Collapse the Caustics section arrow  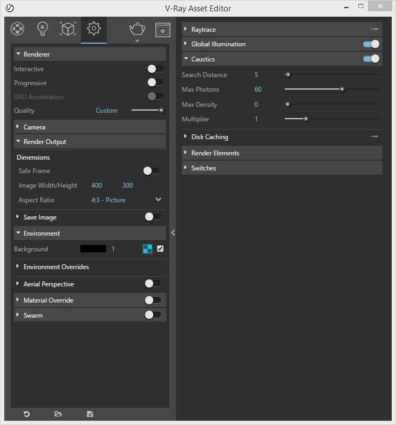[186, 58]
